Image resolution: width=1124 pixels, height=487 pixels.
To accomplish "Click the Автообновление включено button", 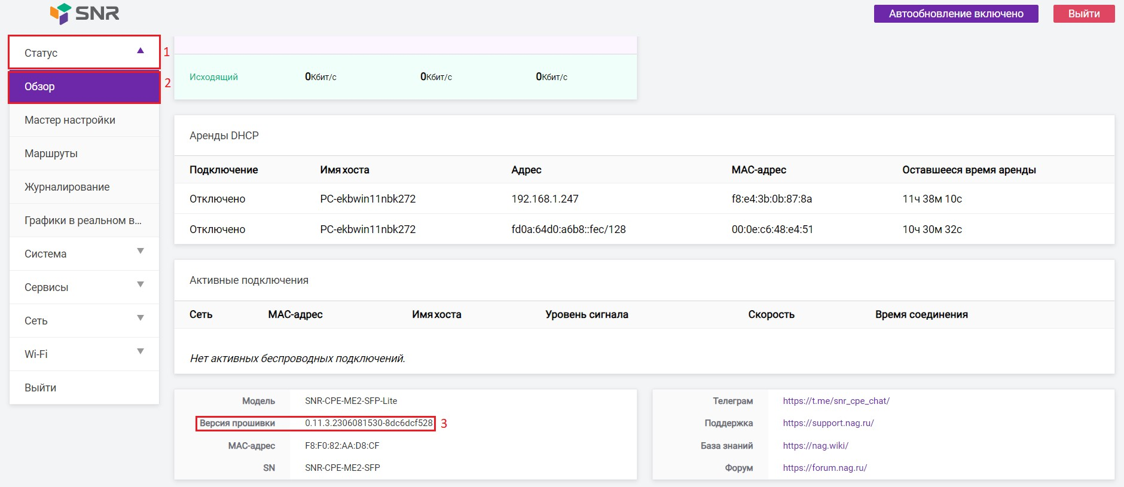I will tap(956, 14).
